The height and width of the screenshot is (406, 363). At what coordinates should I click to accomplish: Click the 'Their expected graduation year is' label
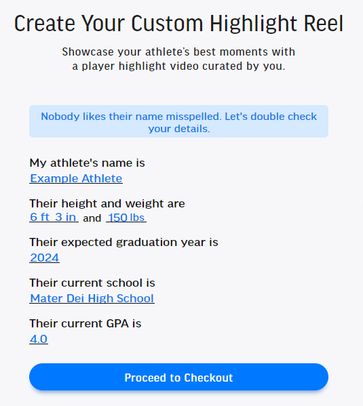click(x=123, y=243)
